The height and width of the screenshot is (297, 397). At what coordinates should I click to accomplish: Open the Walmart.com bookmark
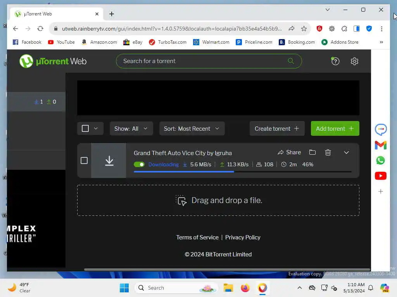(211, 42)
